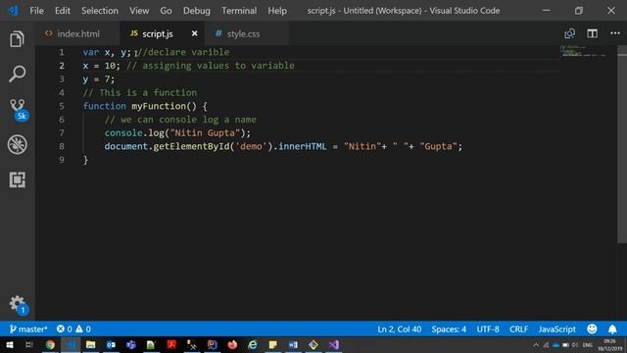Click the ENG language indicator
627x353 pixels.
(588, 345)
